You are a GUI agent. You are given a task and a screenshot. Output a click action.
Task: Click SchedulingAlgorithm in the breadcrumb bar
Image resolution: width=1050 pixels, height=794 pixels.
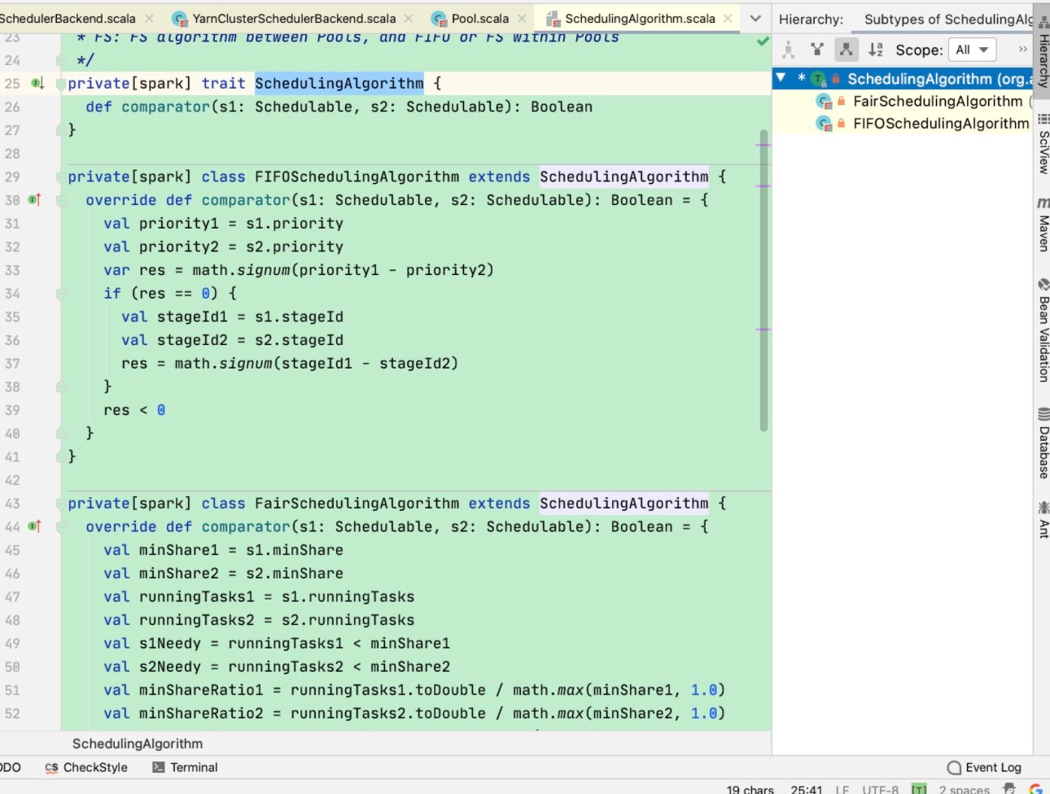point(138,744)
